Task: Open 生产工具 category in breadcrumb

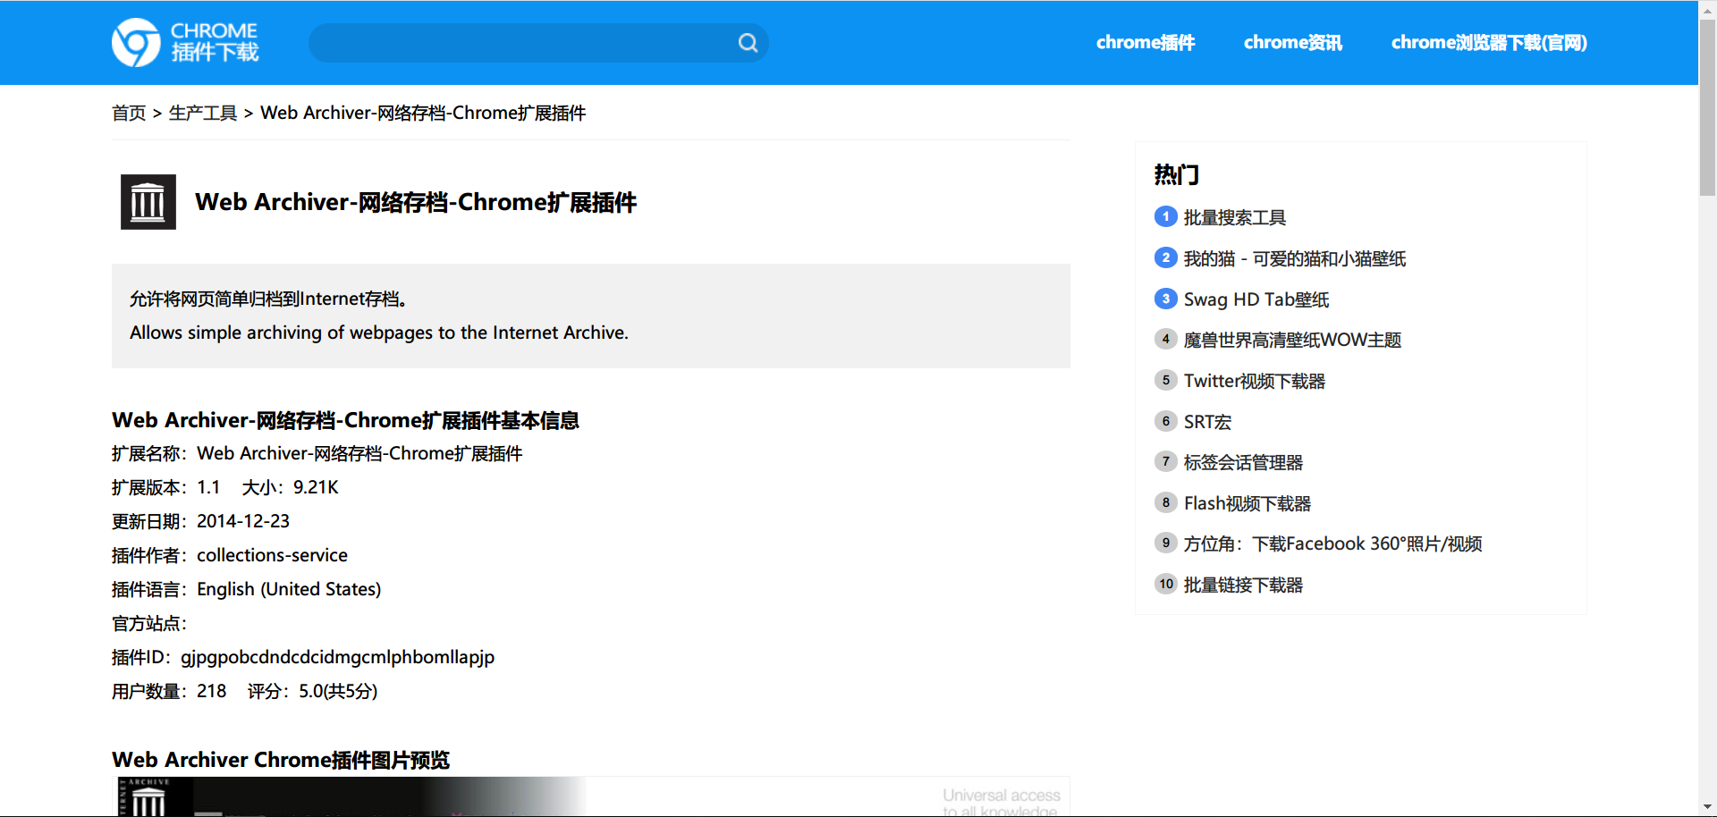Action: click(203, 114)
